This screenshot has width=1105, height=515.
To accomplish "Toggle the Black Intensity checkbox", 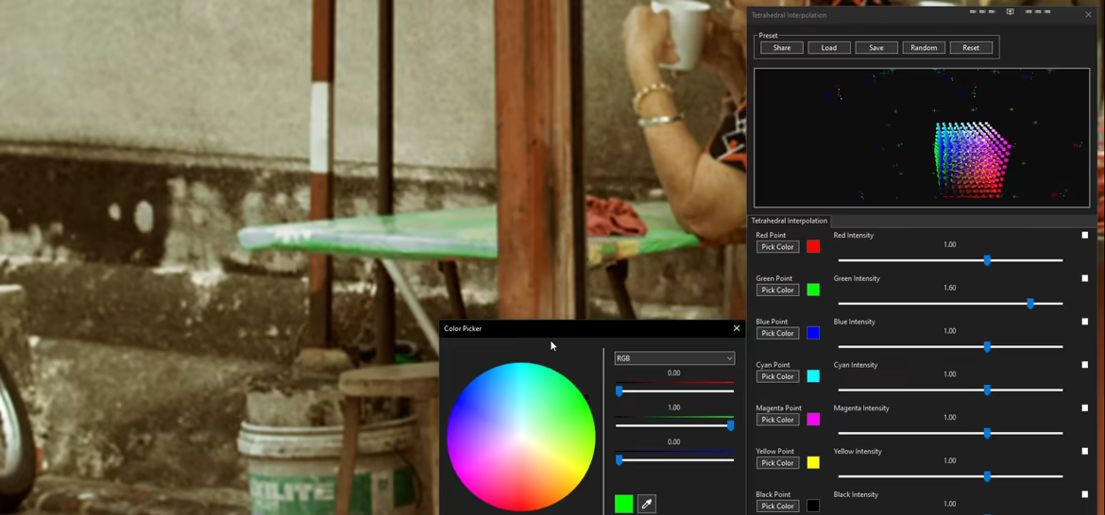I will click(1085, 494).
